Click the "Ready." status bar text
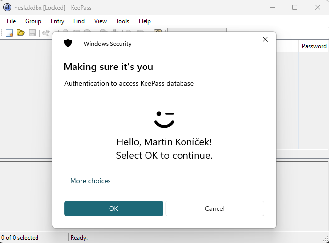 click(x=79, y=238)
